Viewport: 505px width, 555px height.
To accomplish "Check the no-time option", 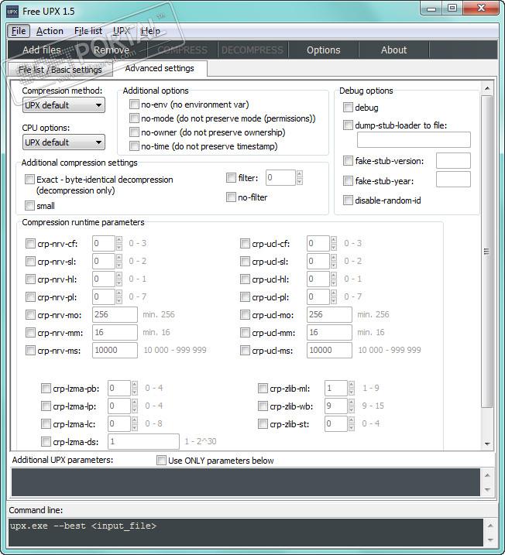I will tap(134, 146).
